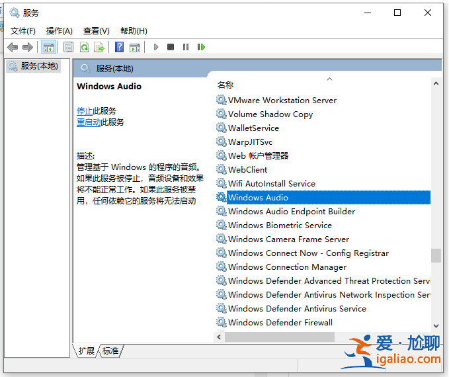The width and height of the screenshot is (449, 377).
Task: Select the Web 帐户管理器 row
Action: click(323, 155)
